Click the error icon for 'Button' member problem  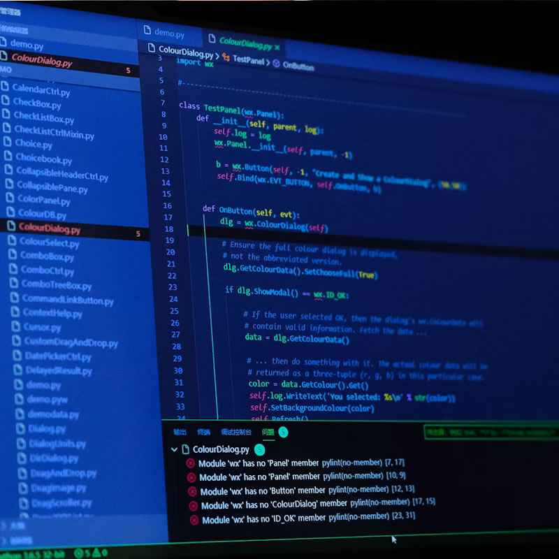pos(192,491)
